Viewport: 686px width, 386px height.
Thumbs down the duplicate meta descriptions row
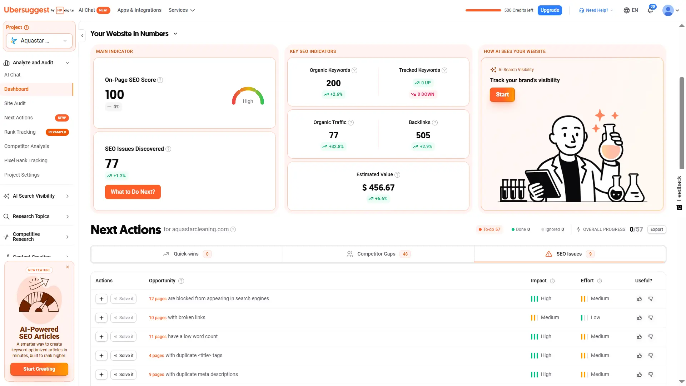[x=651, y=375]
